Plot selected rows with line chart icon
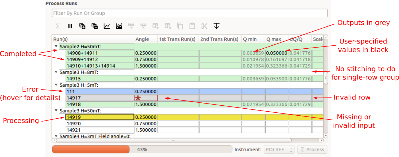 coord(107,26)
